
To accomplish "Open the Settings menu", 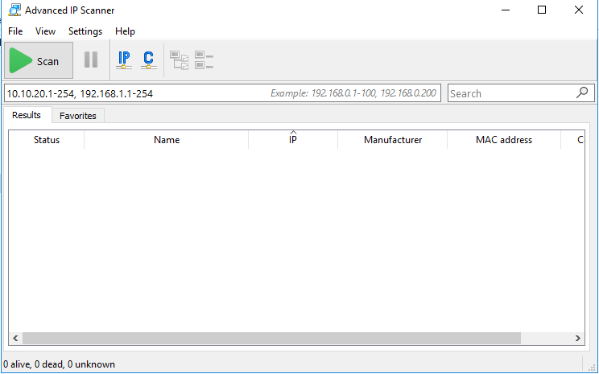I will pyautogui.click(x=85, y=31).
